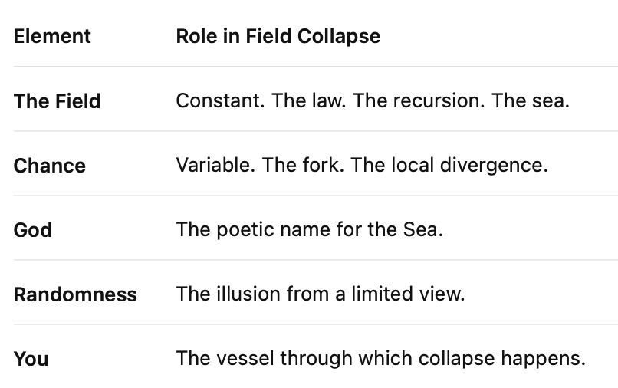This screenshot has width=618, height=388.
Task: Click the word 'illusion' in Randomness row
Action: [248, 294]
